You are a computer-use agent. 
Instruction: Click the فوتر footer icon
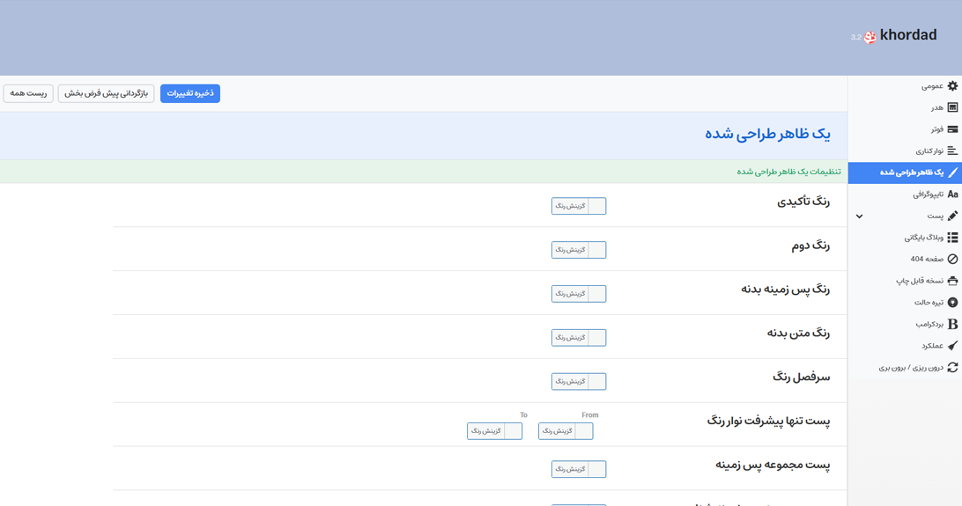click(952, 129)
